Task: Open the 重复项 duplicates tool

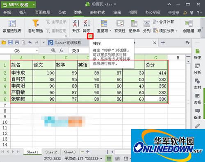Action: (104, 26)
